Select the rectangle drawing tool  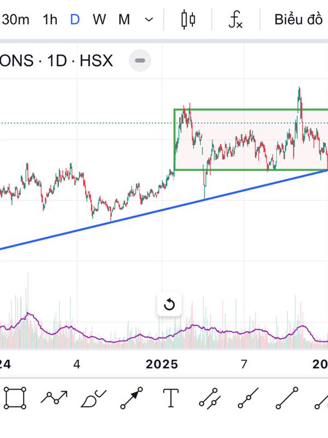(15, 397)
